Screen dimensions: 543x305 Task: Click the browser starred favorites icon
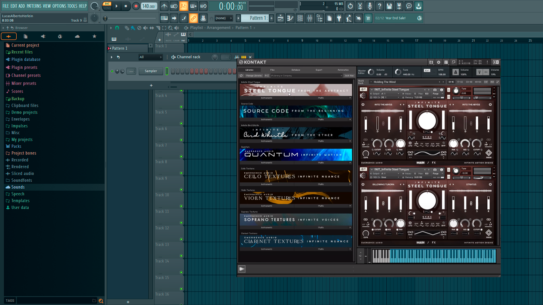(94, 37)
